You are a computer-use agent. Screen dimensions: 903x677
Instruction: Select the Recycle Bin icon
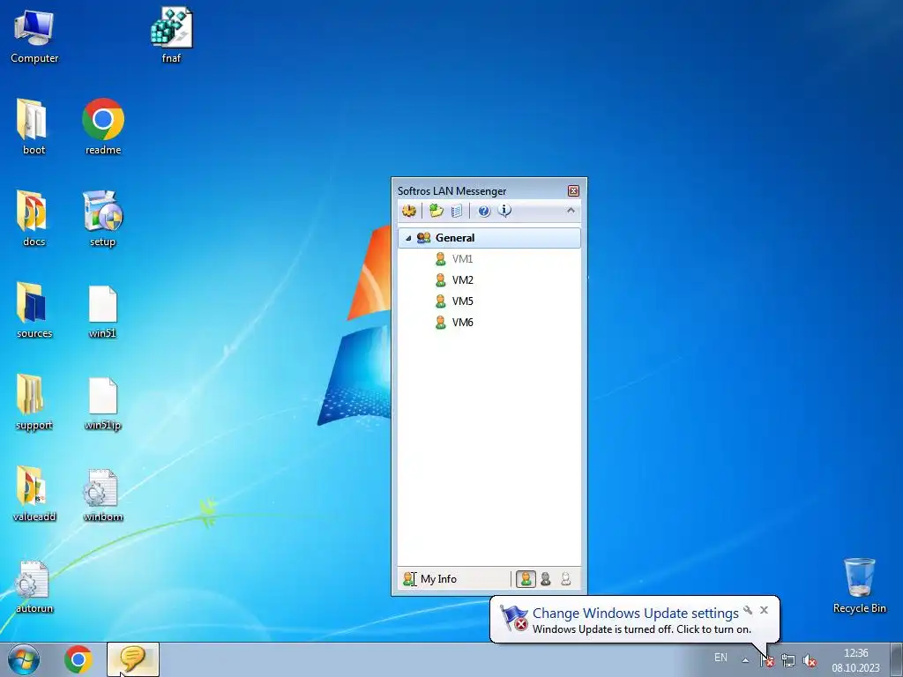click(x=859, y=585)
